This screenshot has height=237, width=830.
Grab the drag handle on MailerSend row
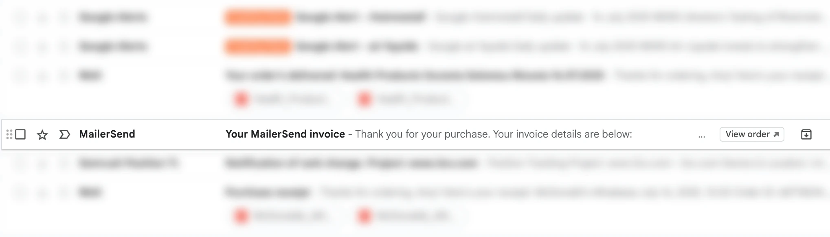(x=9, y=134)
